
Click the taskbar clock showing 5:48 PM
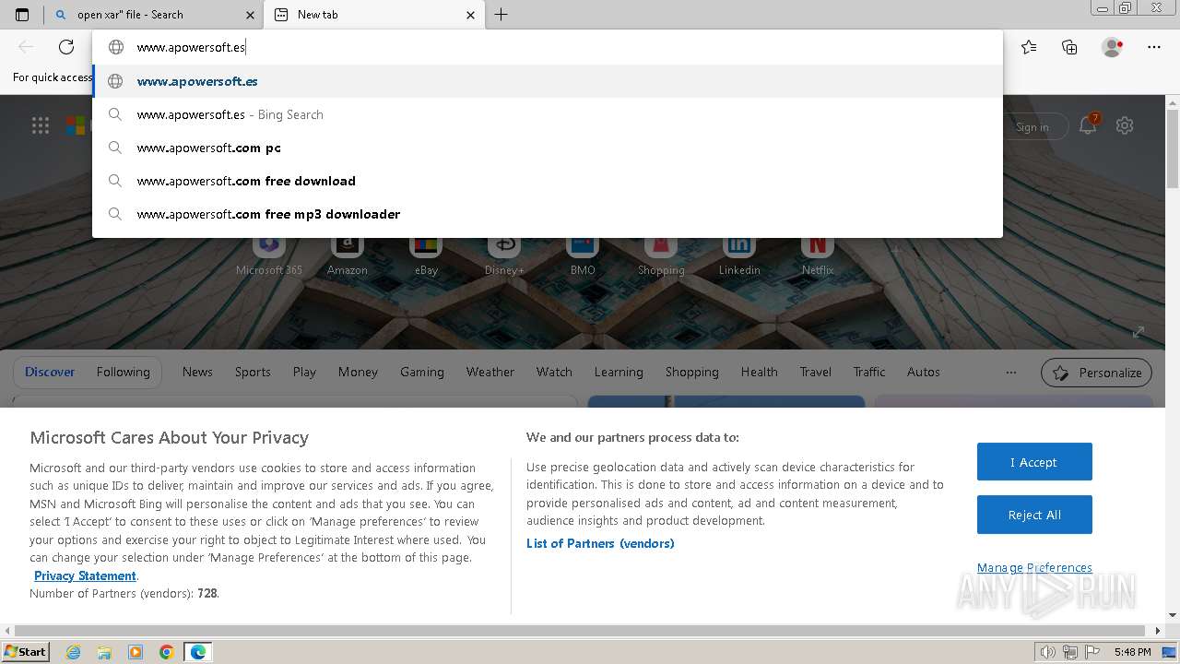tap(1132, 652)
